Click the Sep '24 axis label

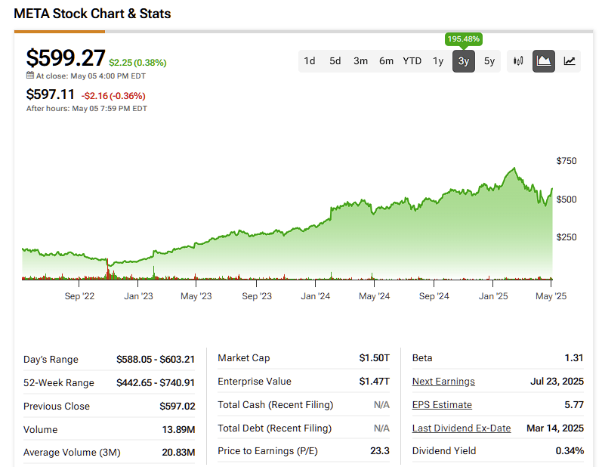click(x=434, y=296)
